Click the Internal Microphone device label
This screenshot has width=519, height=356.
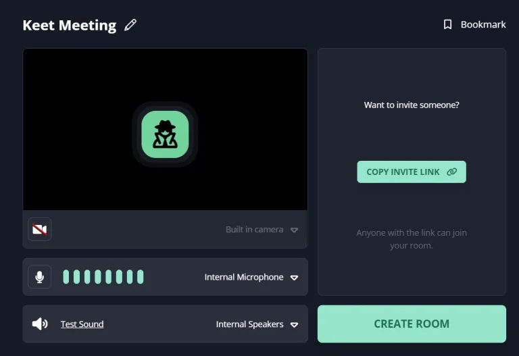[x=244, y=277]
